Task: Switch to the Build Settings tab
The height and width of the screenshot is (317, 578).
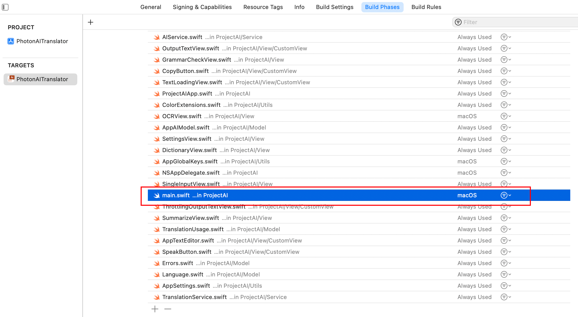Action: point(334,7)
